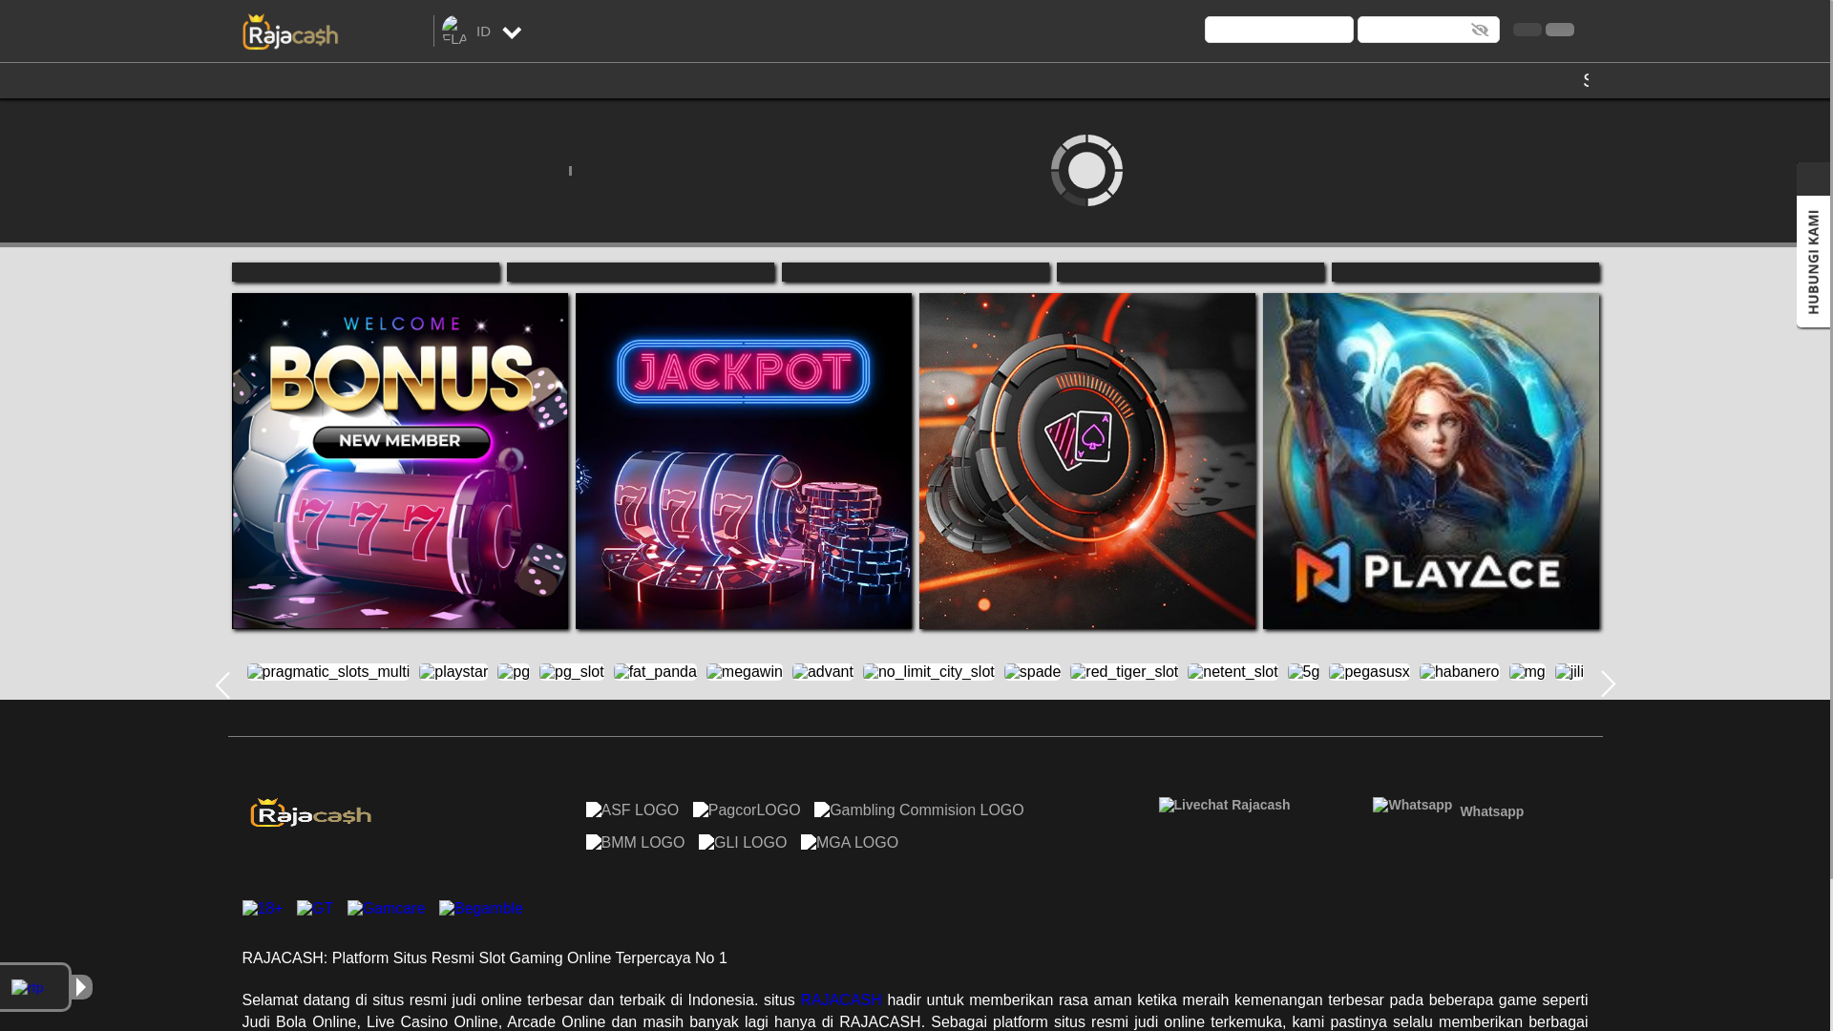Open the Hubungi Kami side tab
The height and width of the screenshot is (1031, 1833).
[x=1813, y=261]
